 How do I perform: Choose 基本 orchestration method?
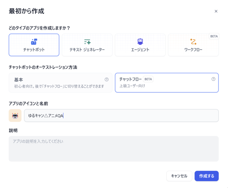(x=60, y=83)
